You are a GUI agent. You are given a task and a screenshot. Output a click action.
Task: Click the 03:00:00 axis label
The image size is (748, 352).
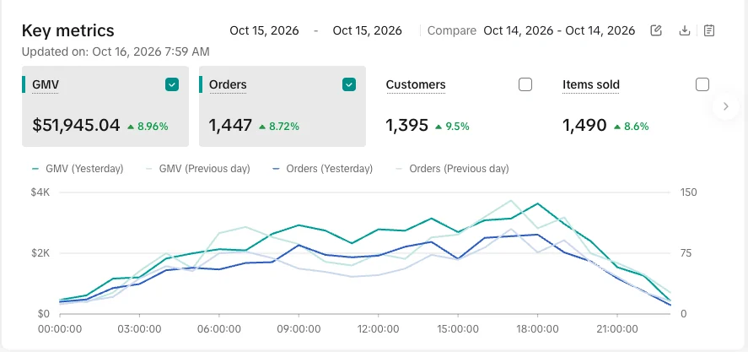click(139, 329)
